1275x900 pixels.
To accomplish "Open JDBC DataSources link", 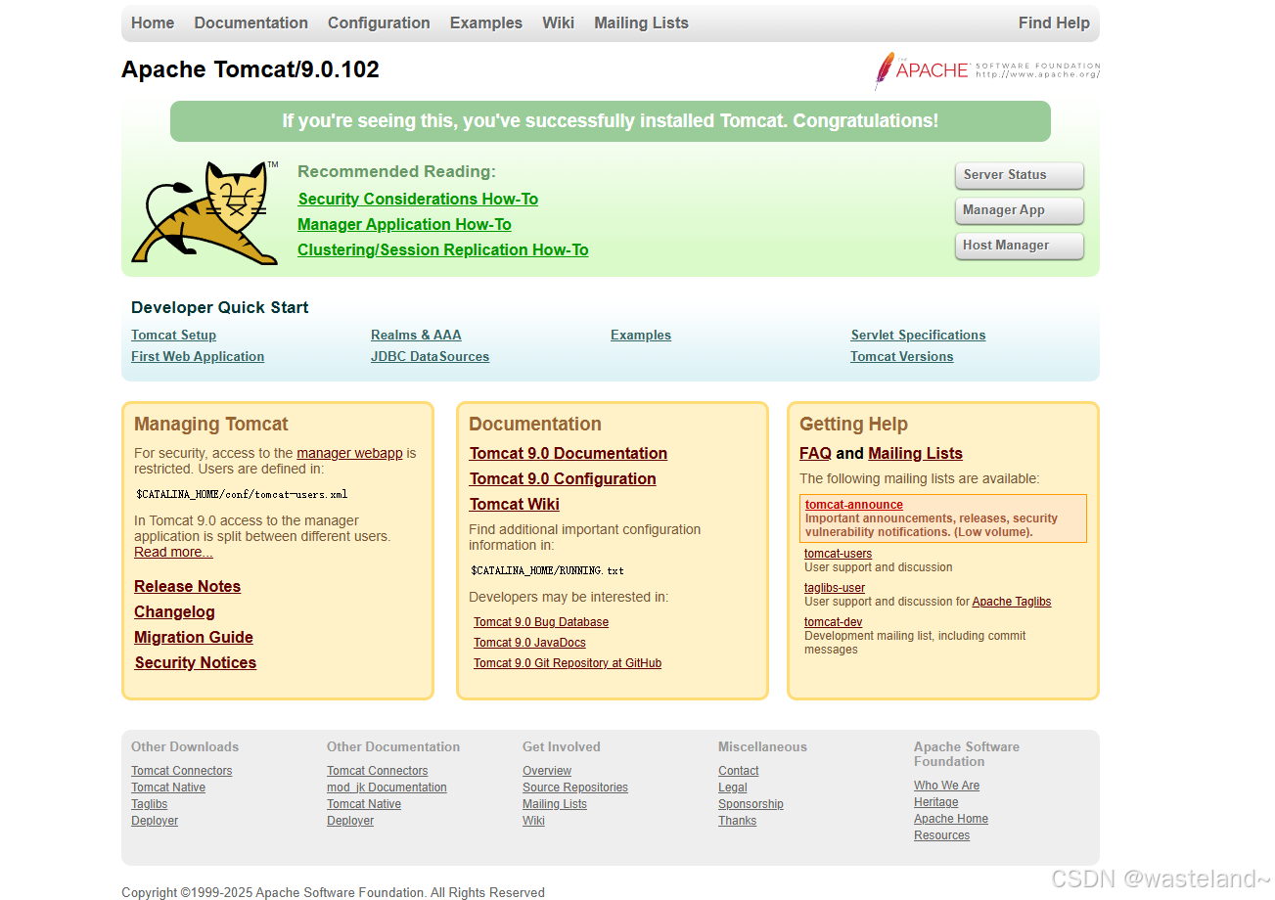I will [430, 356].
